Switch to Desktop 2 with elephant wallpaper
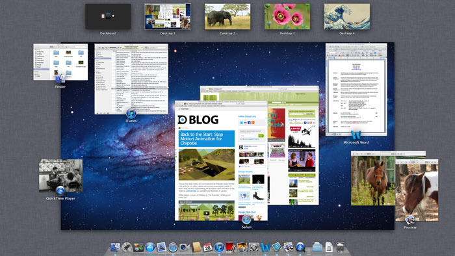 click(x=227, y=16)
